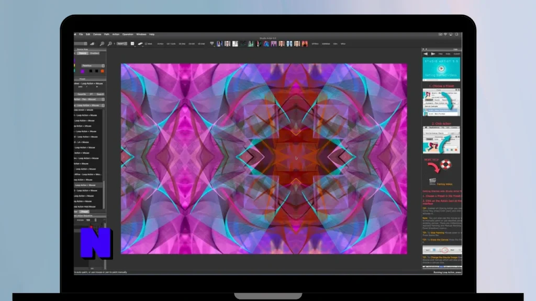The image size is (536, 301).
Task: Select the eraser icon in toolbar
Action: click(140, 44)
